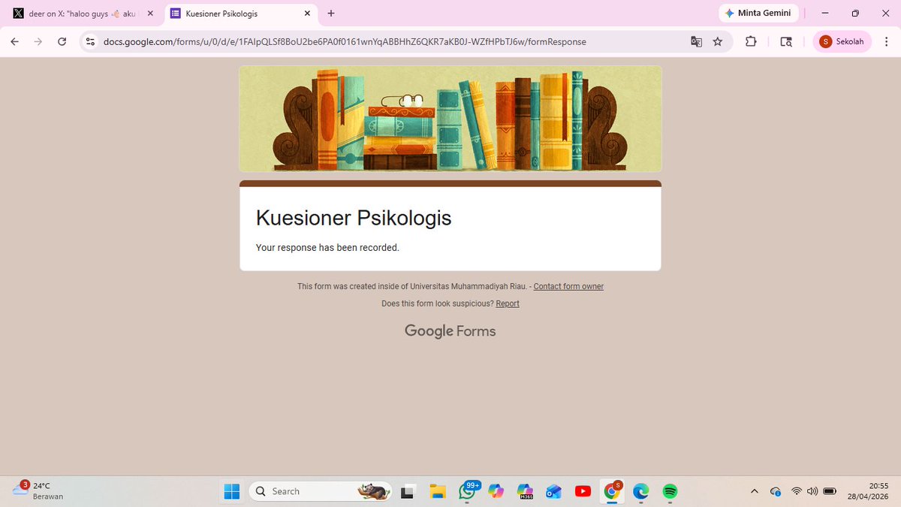Click the battery tray icon

click(x=830, y=491)
